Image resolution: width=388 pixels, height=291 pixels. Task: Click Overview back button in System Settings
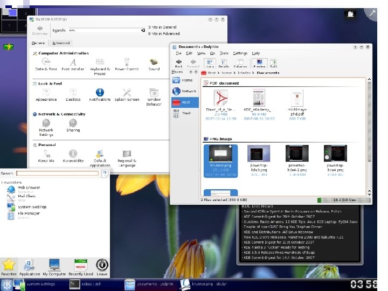pos(39,30)
